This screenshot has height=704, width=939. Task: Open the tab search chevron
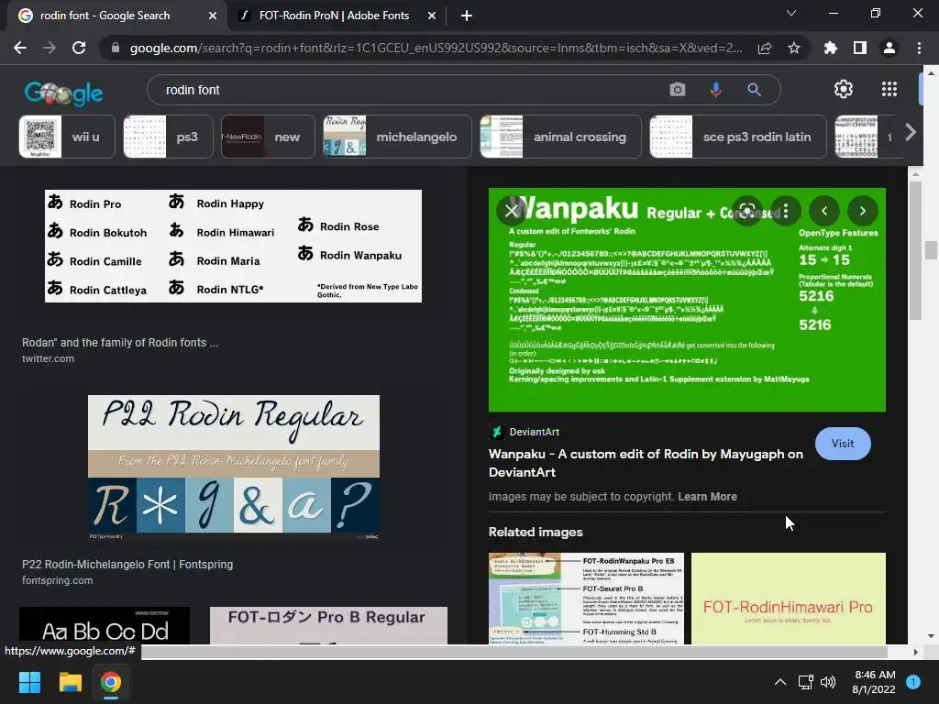pos(791,13)
